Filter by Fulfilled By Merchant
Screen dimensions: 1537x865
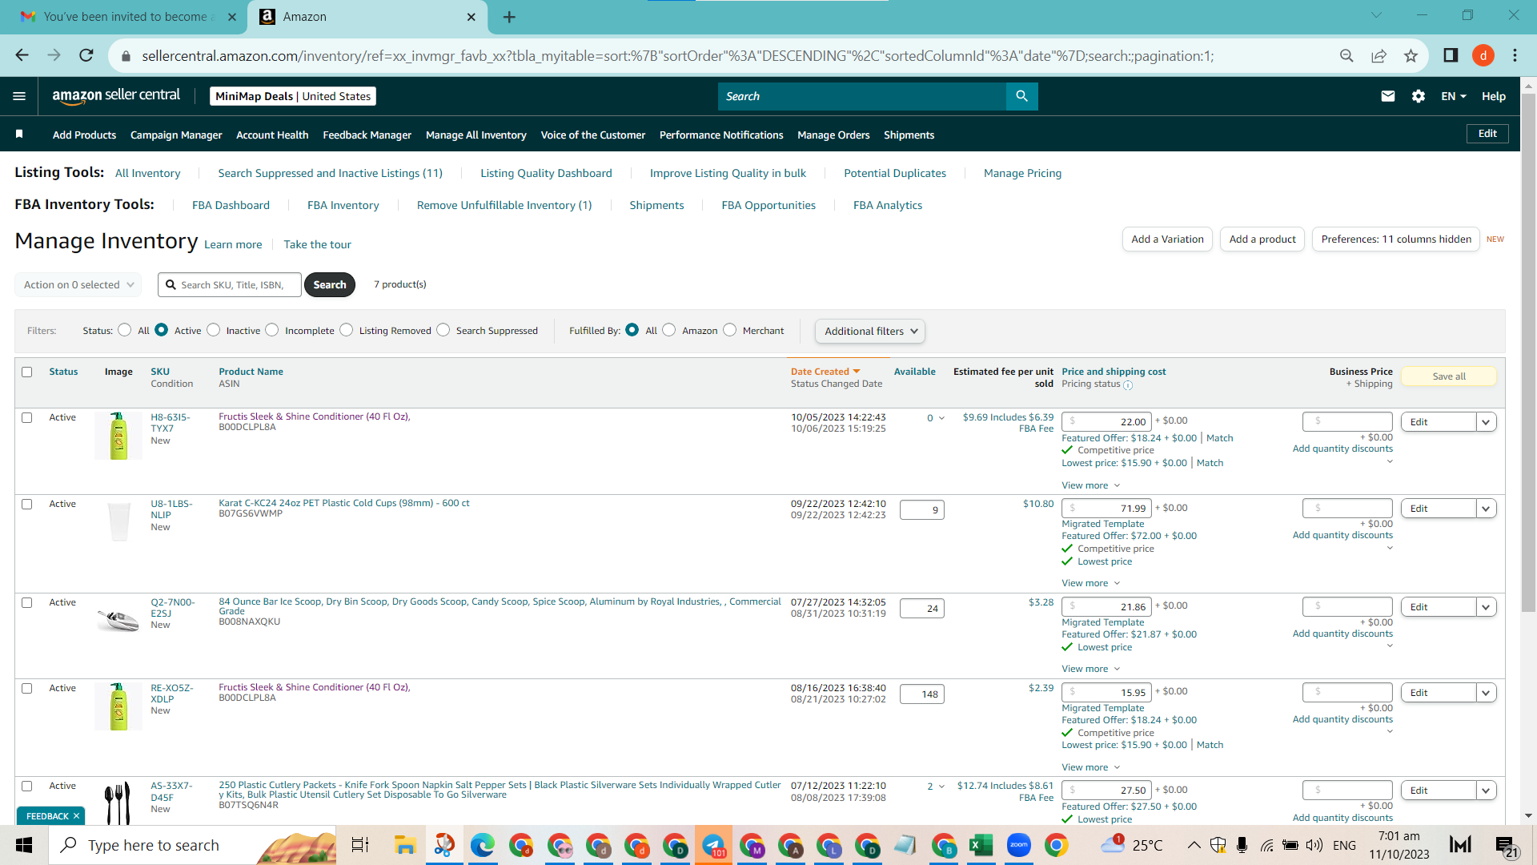[x=730, y=330]
